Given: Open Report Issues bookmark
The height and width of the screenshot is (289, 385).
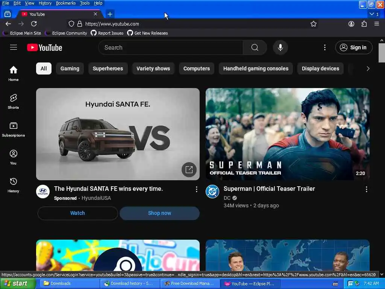Looking at the screenshot, I should pos(107,33).
